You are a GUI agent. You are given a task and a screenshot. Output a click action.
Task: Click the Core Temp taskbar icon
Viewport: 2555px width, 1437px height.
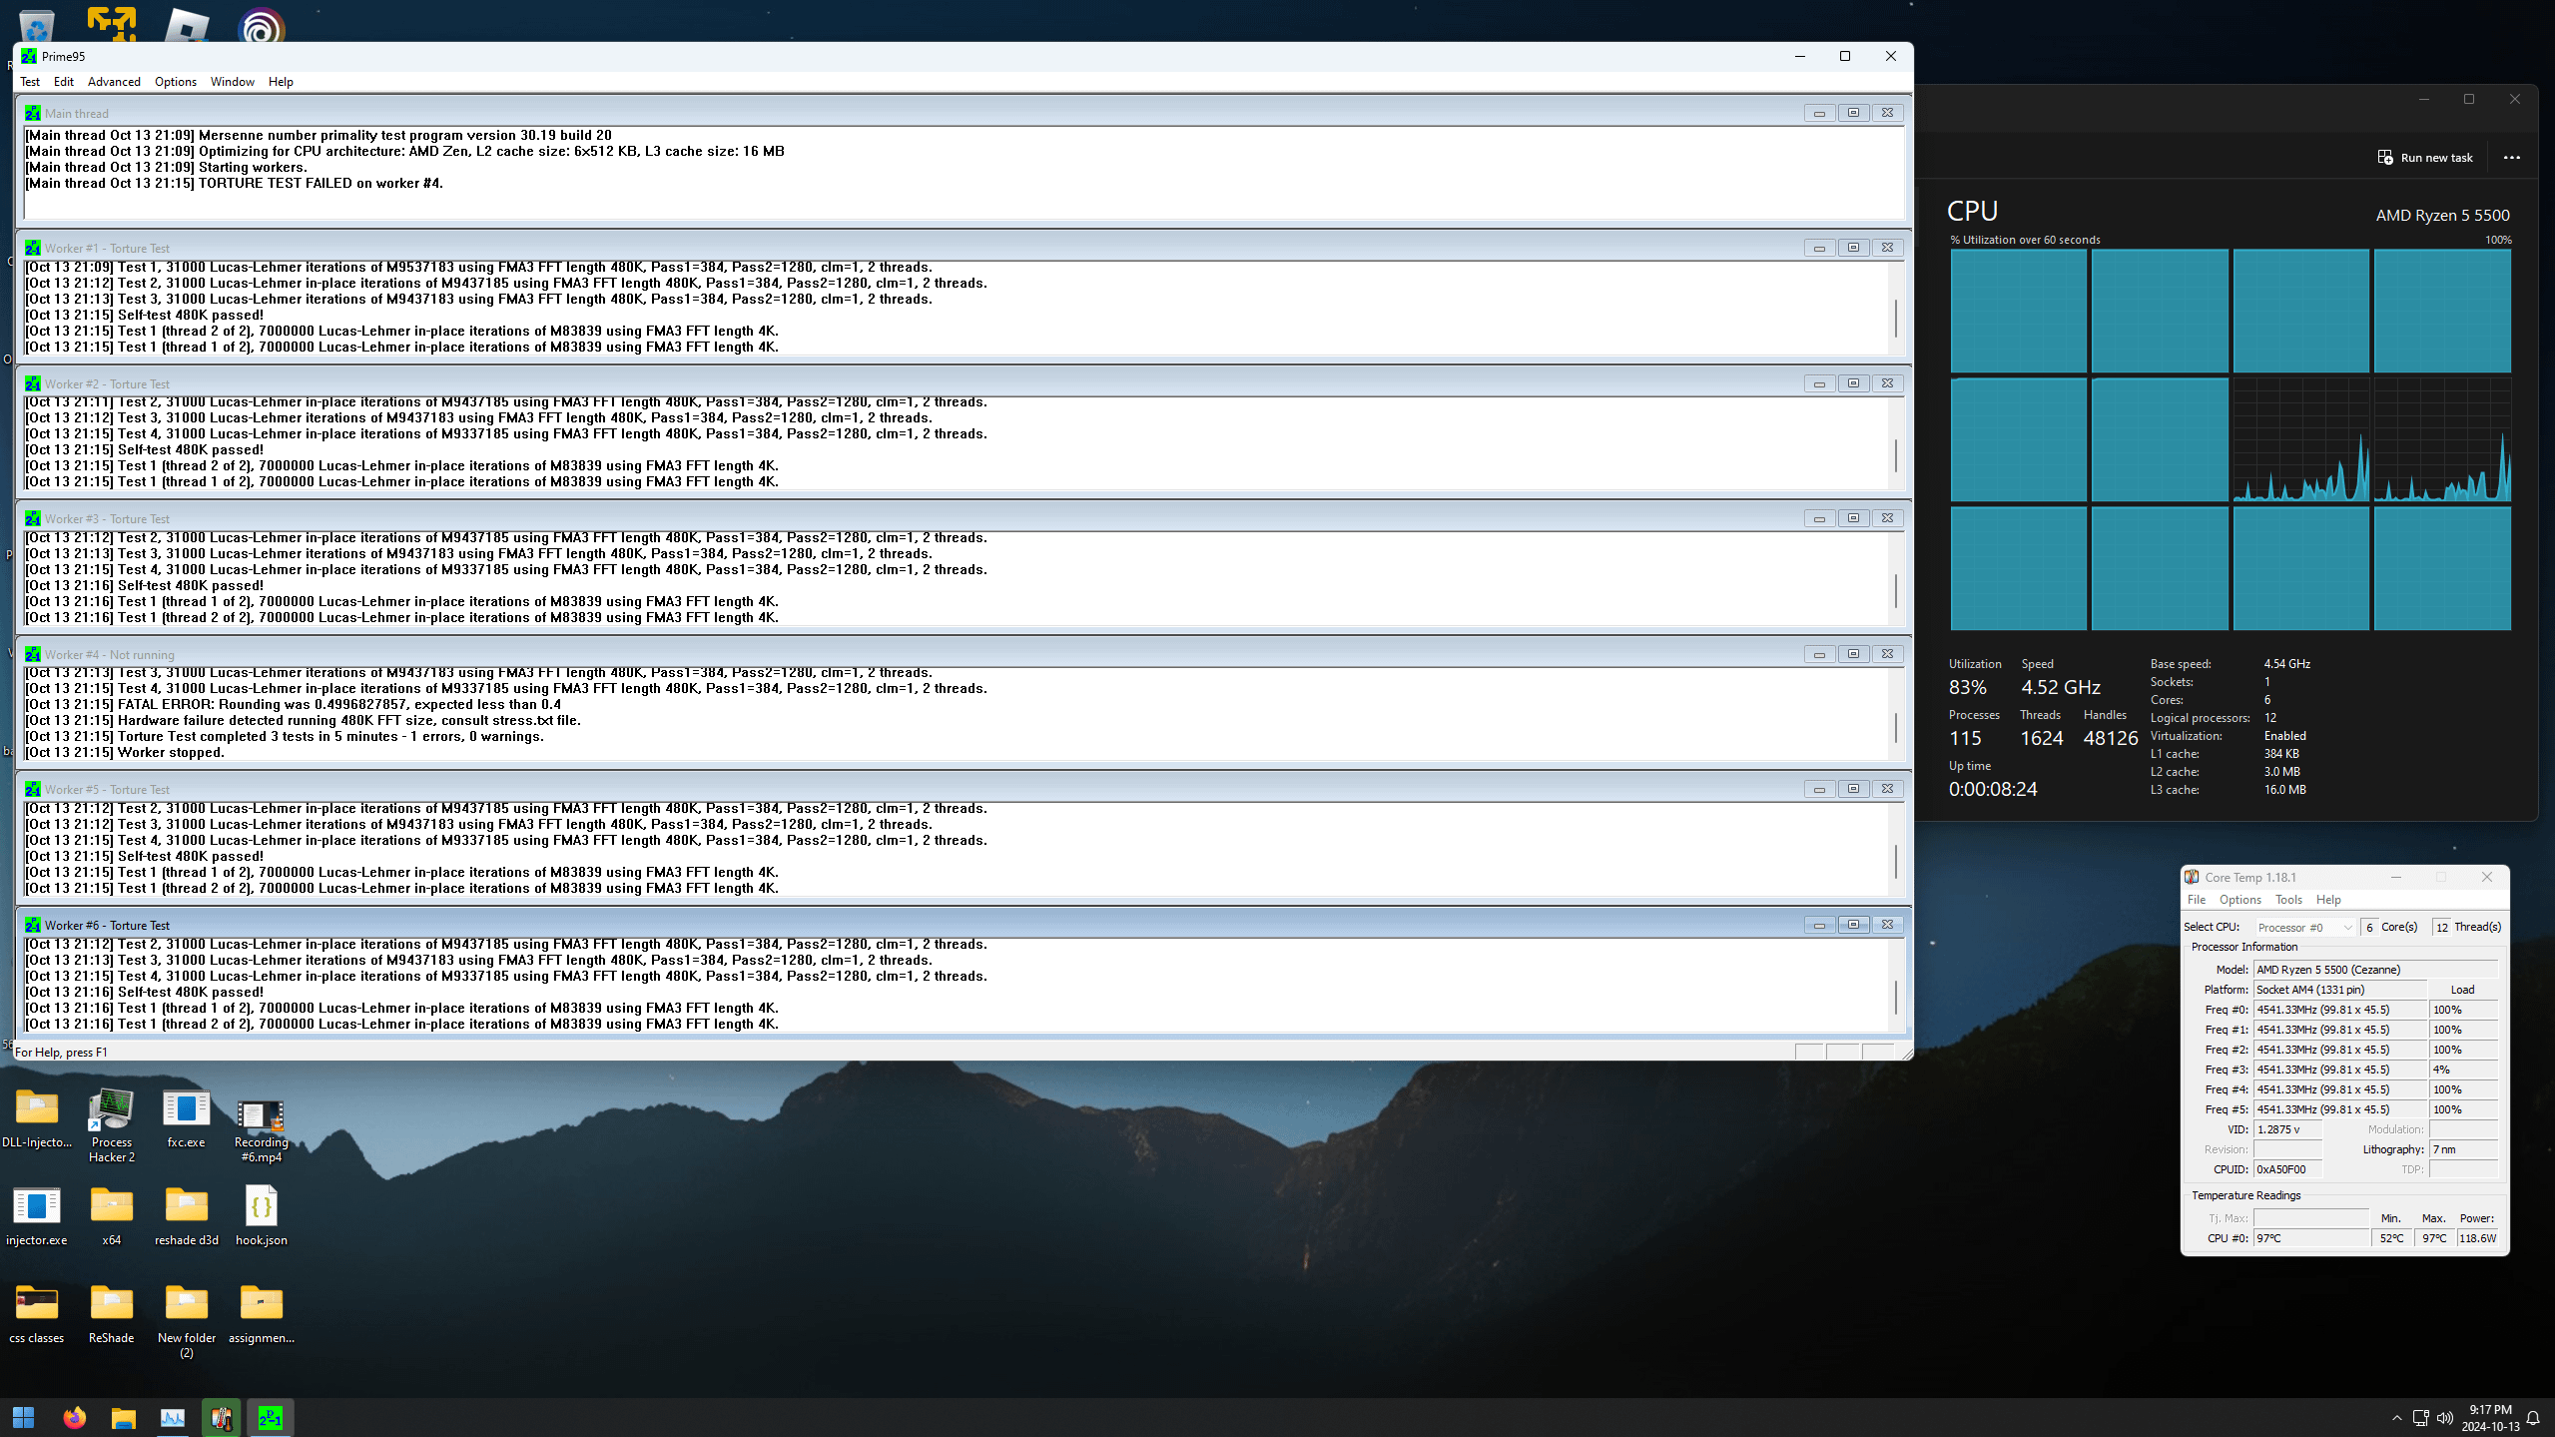coord(221,1418)
